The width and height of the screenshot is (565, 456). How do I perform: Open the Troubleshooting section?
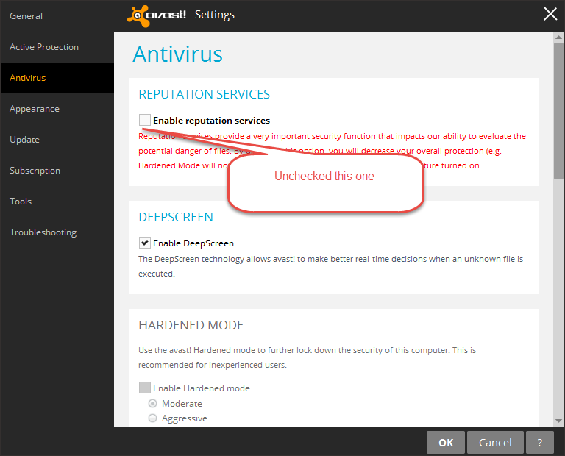coord(57,232)
